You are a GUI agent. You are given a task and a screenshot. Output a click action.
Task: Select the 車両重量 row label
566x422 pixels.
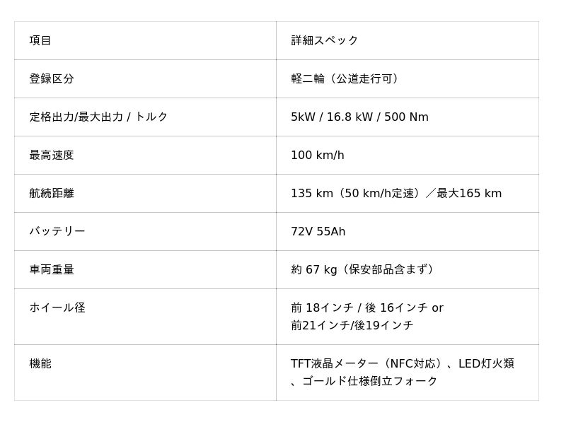52,269
